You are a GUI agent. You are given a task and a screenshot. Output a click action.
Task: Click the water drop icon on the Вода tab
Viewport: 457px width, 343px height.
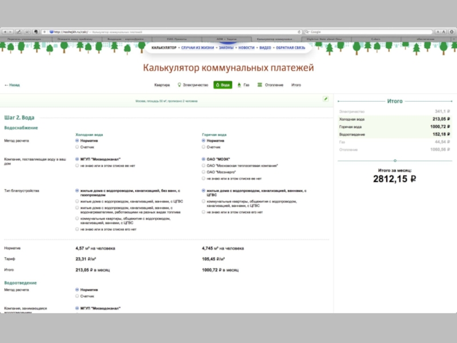click(218, 85)
